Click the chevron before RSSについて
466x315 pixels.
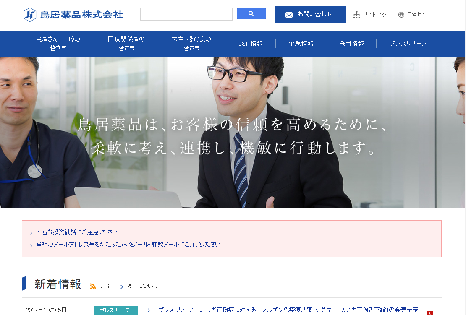point(121,286)
